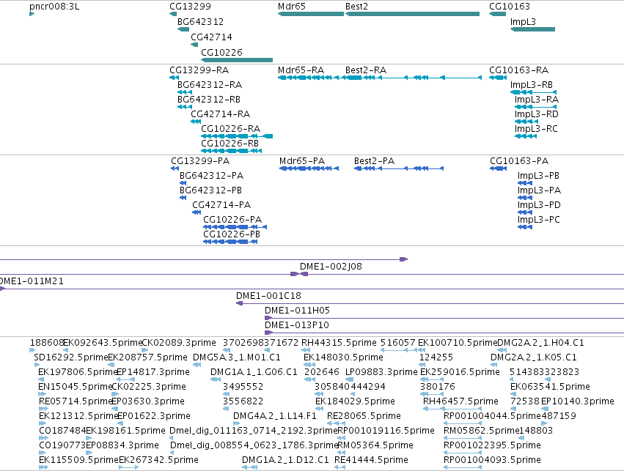Image resolution: width=624 pixels, height=471 pixels.
Task: Click the RE41444.5prime label
Action: [x=371, y=460]
